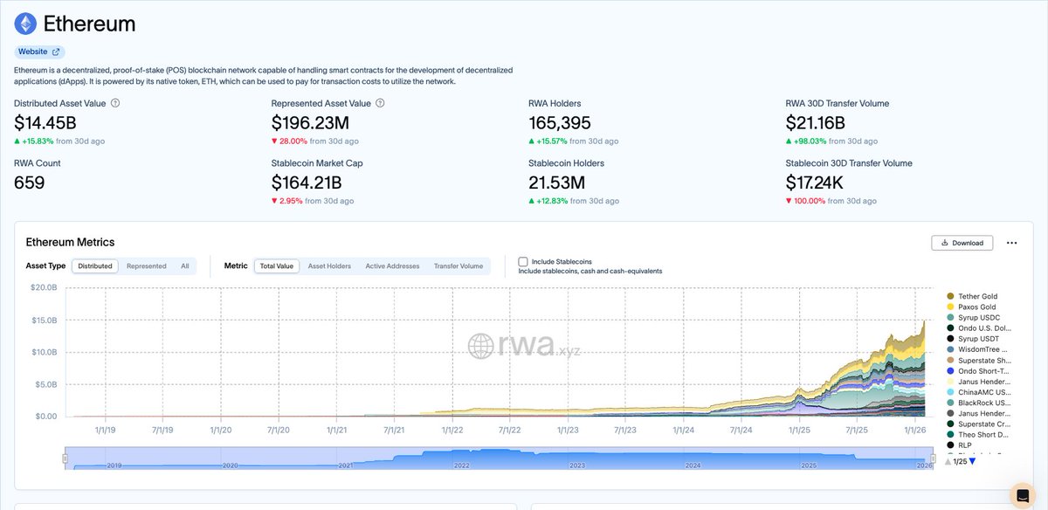Open the chat support widget
1048x510 pixels.
click(x=1022, y=494)
